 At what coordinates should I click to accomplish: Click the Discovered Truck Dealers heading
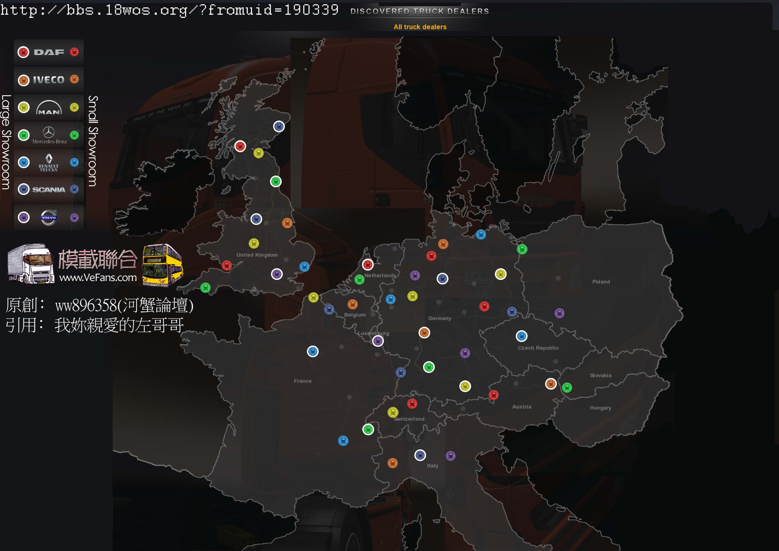click(419, 11)
